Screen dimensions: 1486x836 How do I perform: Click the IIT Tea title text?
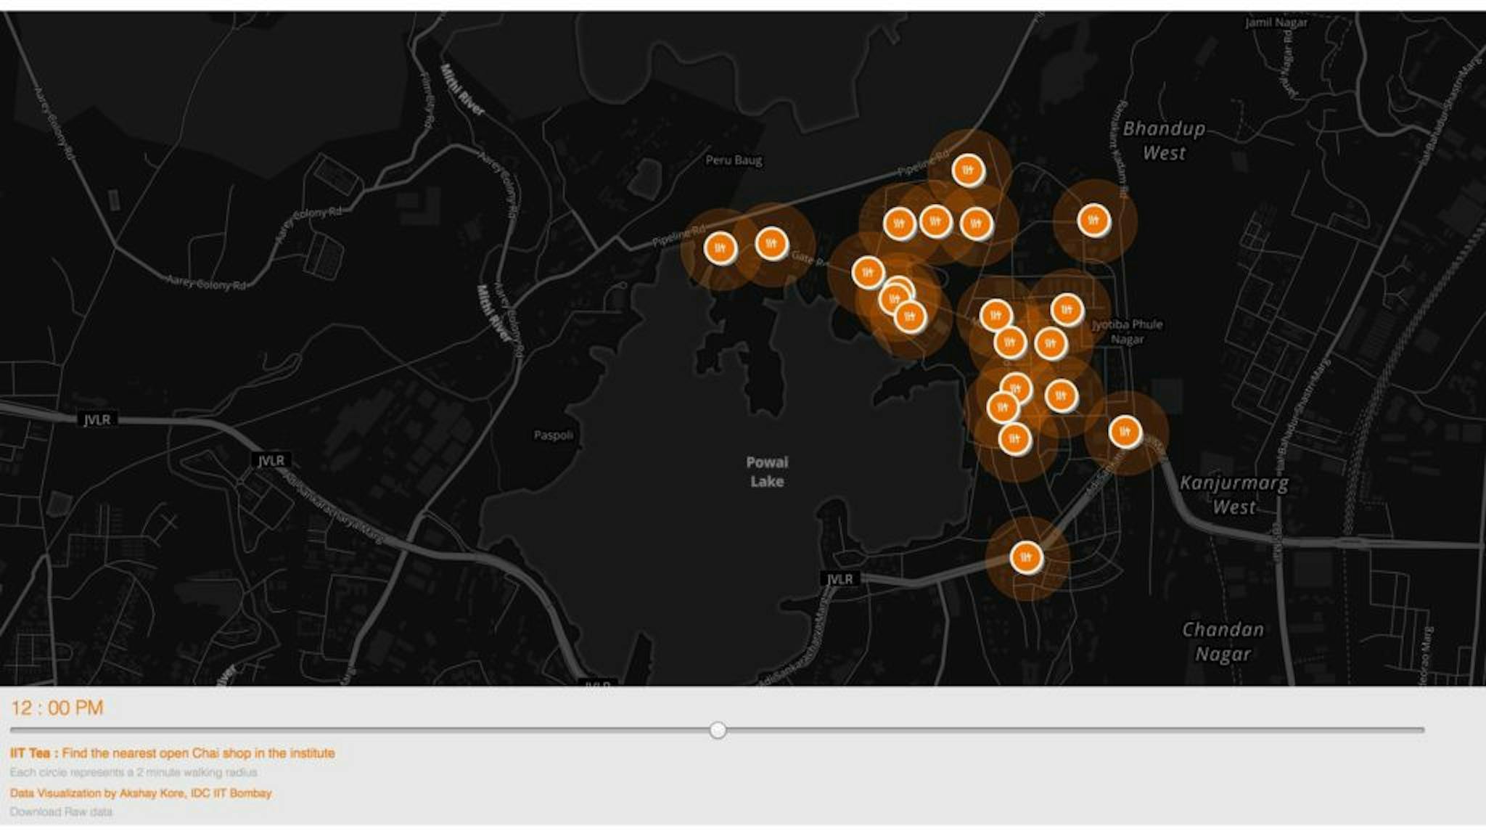point(30,753)
